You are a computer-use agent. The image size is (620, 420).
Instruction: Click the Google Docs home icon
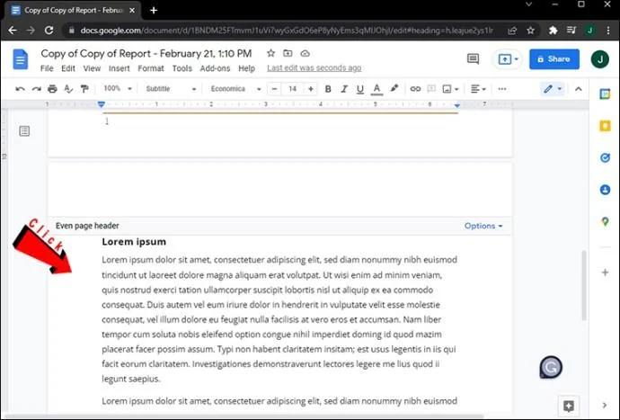pos(20,59)
